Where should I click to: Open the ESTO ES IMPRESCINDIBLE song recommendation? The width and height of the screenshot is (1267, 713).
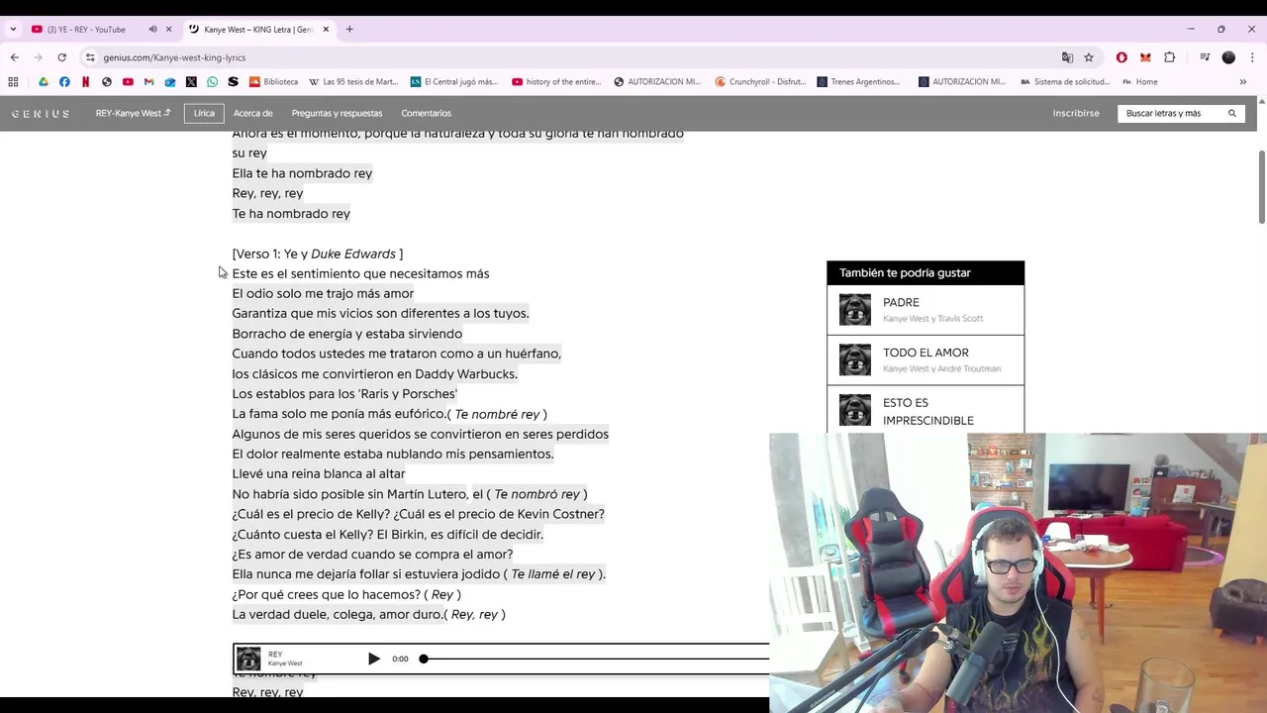pyautogui.click(x=926, y=411)
